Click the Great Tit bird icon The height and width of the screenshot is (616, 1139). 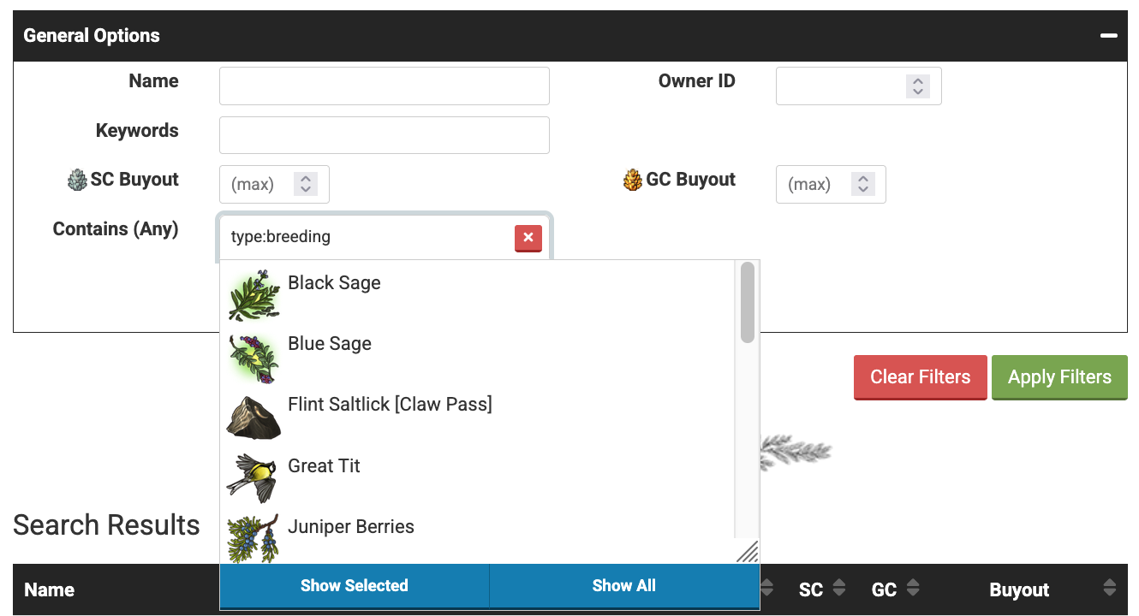[254, 477]
